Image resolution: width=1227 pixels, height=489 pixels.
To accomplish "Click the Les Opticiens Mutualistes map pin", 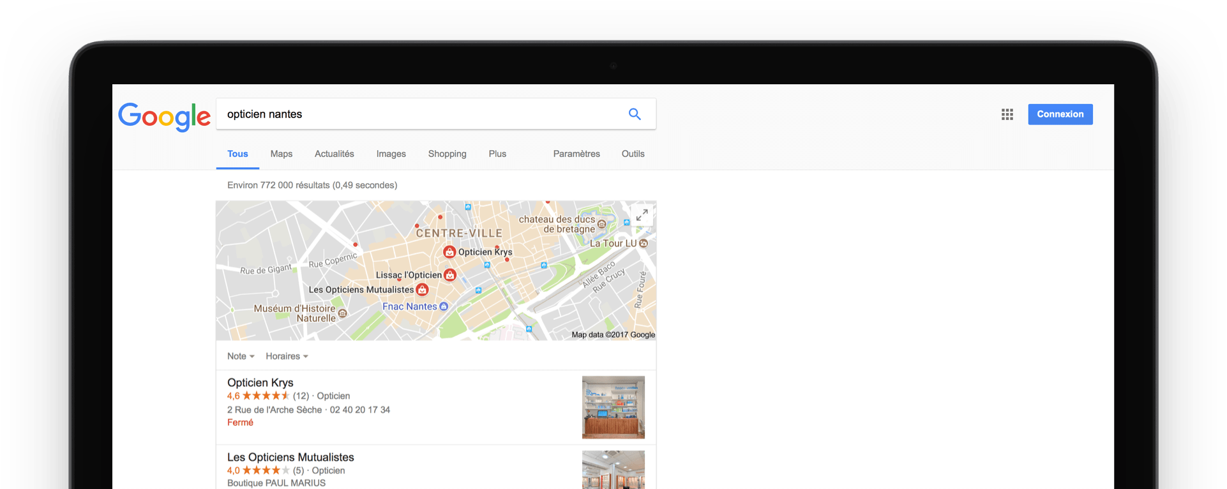I will click(422, 290).
